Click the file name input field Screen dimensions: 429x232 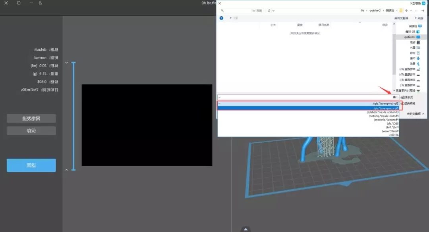(x=308, y=97)
